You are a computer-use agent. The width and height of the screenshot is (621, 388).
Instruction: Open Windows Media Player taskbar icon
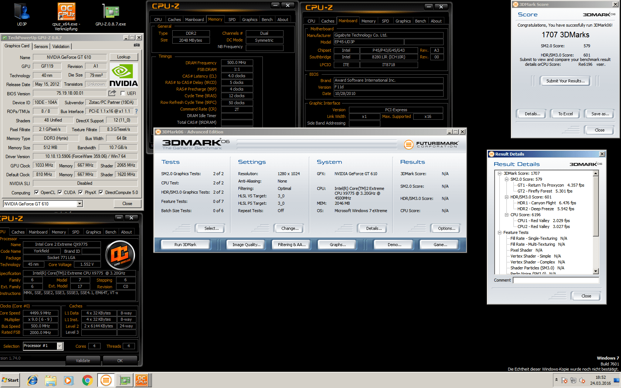[69, 380]
